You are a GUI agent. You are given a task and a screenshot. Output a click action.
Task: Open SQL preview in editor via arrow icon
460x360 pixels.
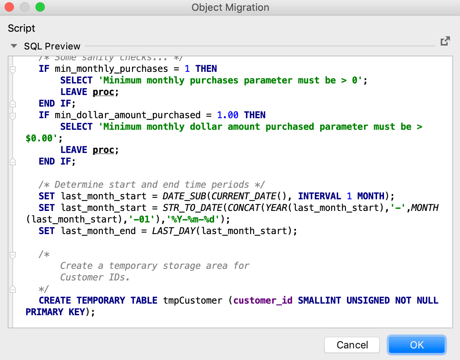(445, 41)
